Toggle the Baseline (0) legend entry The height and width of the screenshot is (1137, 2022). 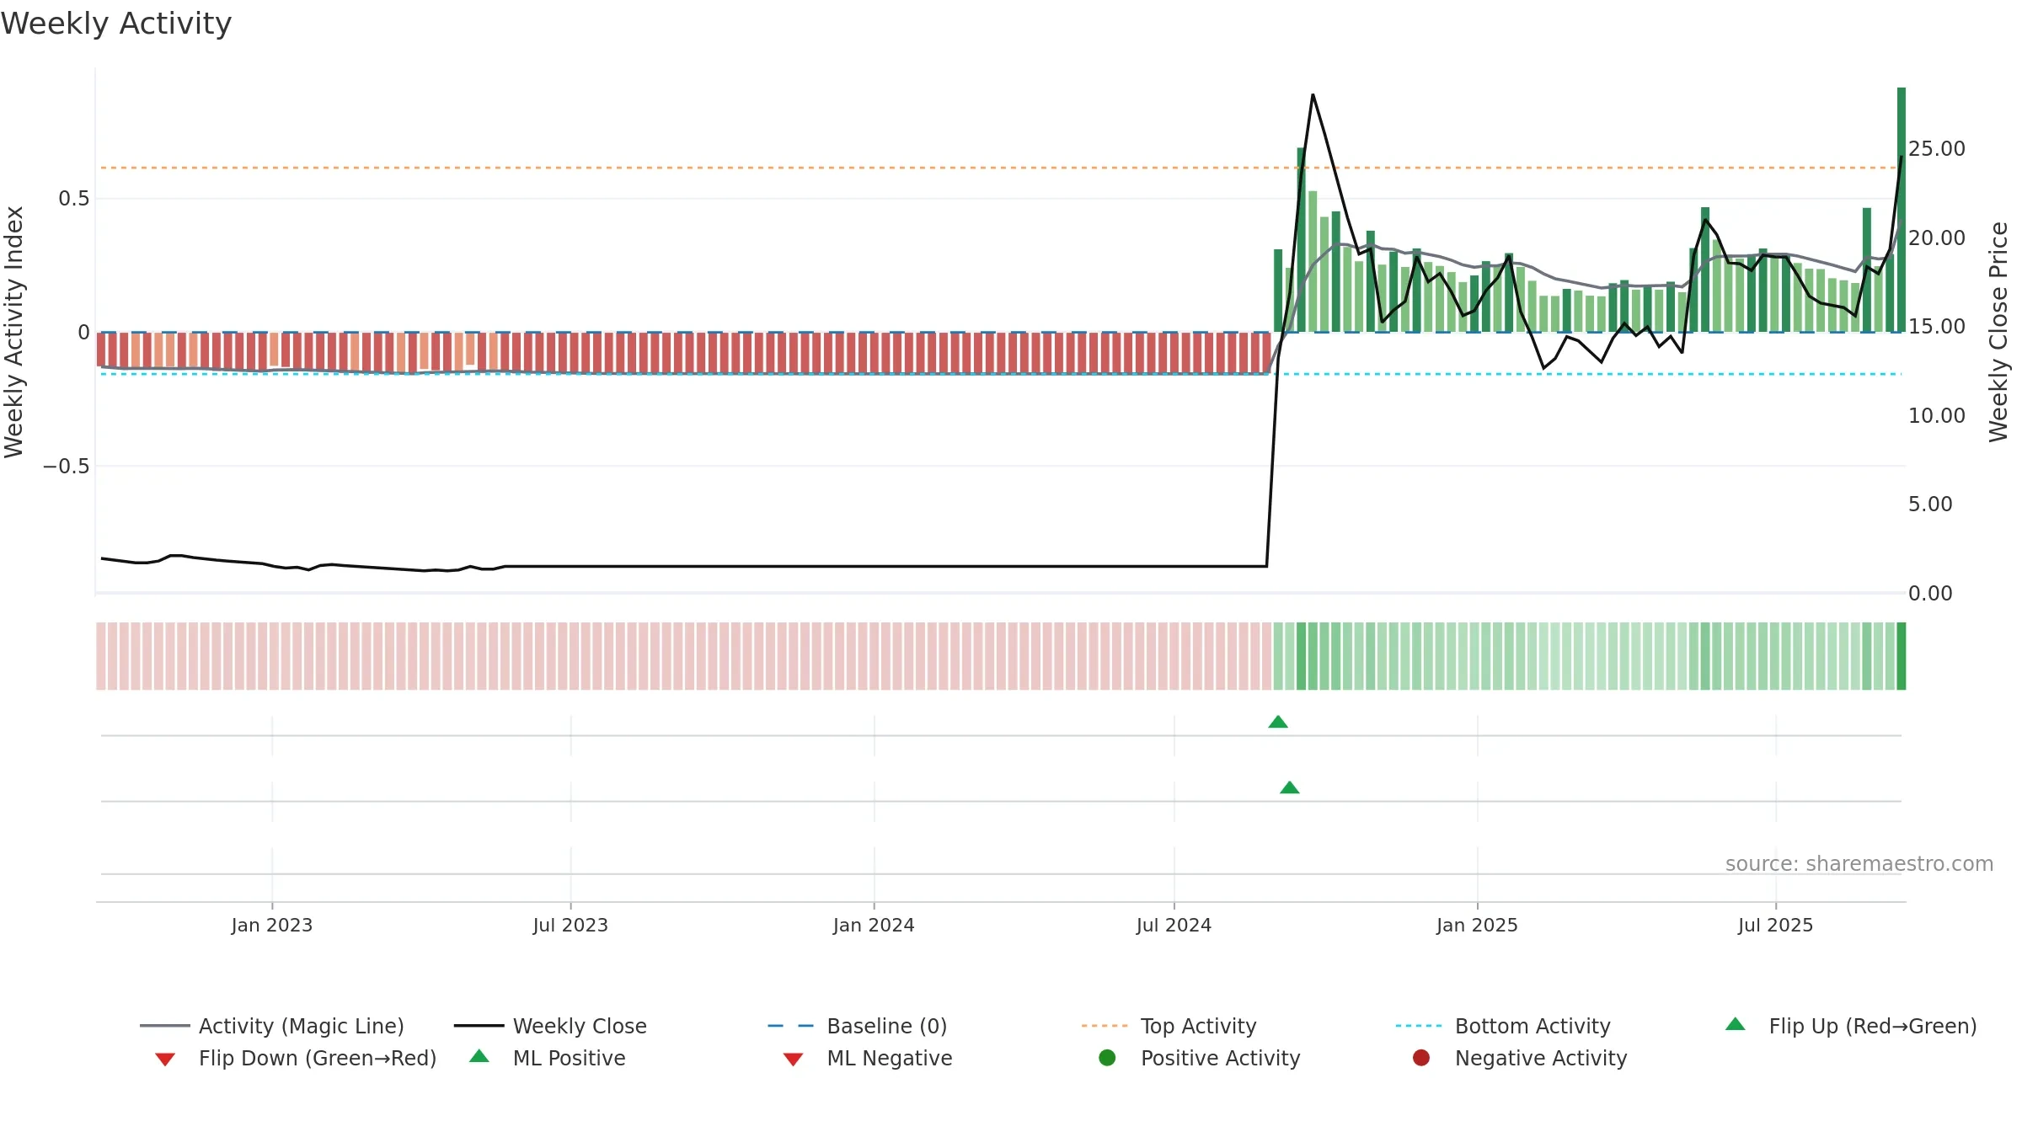(858, 1026)
